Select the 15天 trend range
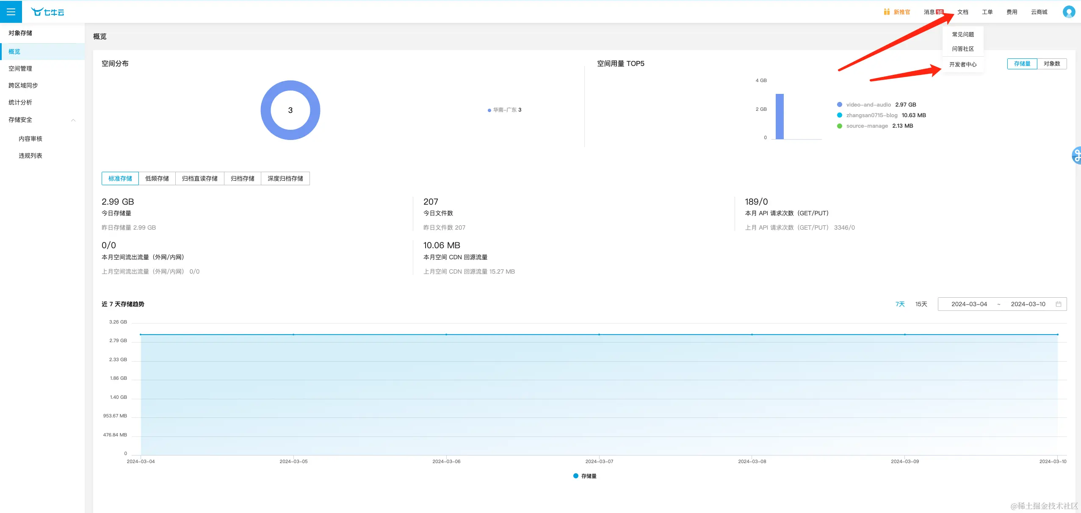 click(921, 304)
